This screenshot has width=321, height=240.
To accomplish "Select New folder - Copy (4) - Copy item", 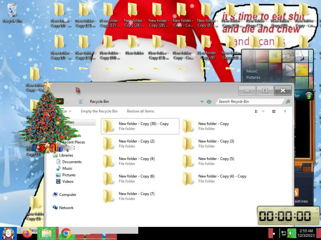I will [x=220, y=178].
